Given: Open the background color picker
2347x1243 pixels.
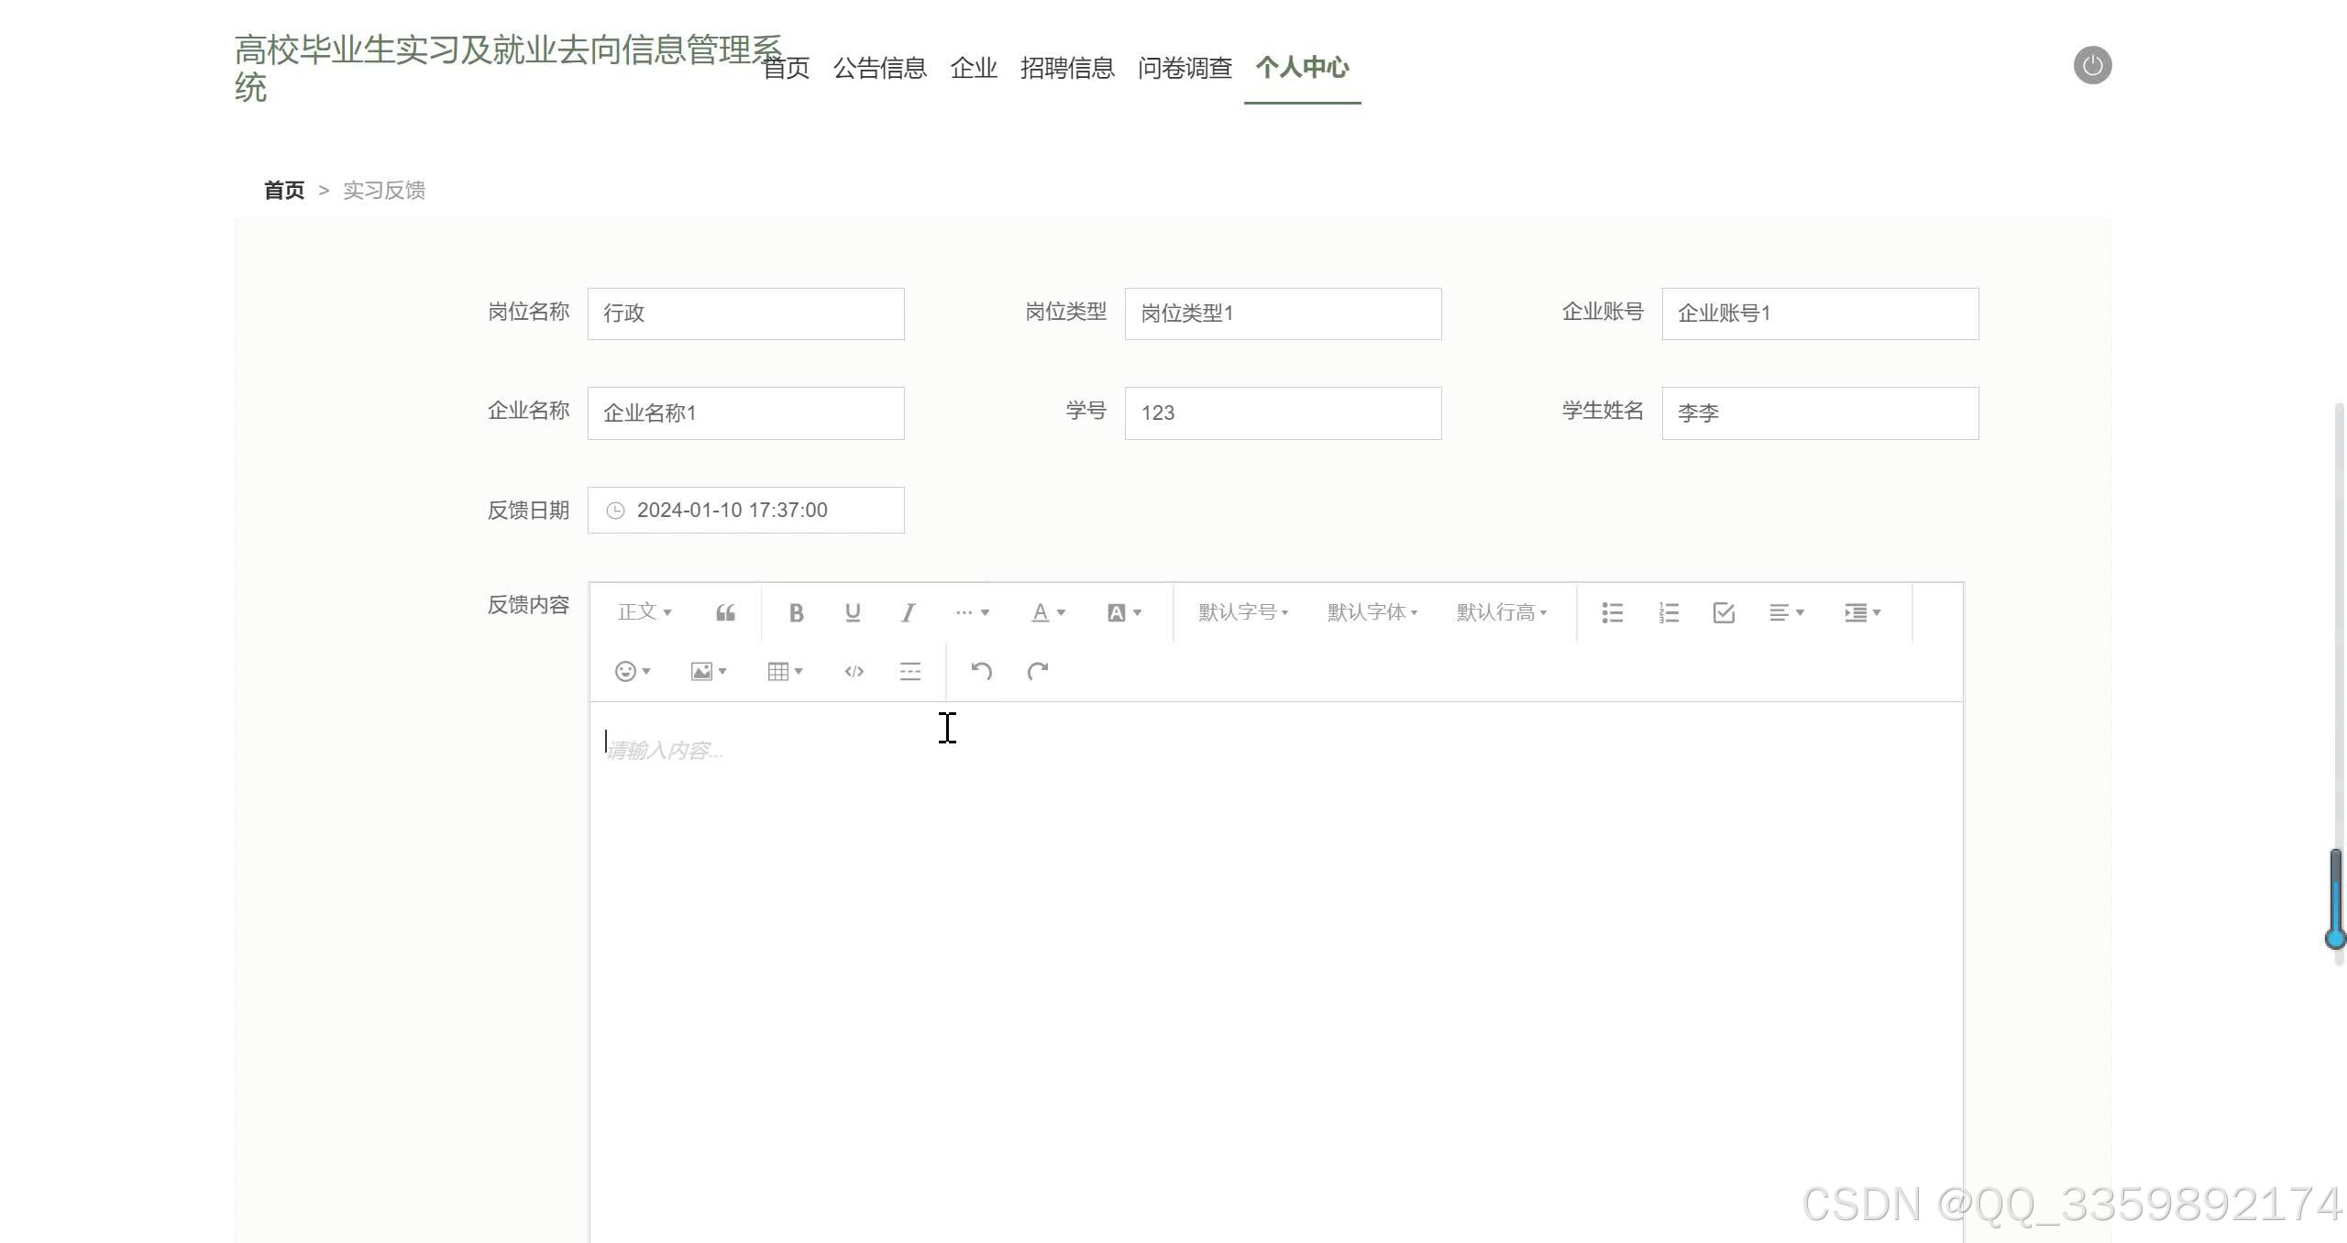Looking at the screenshot, I should (1124, 612).
